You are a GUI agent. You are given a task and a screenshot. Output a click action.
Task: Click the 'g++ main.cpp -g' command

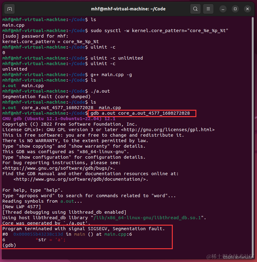[111, 75]
